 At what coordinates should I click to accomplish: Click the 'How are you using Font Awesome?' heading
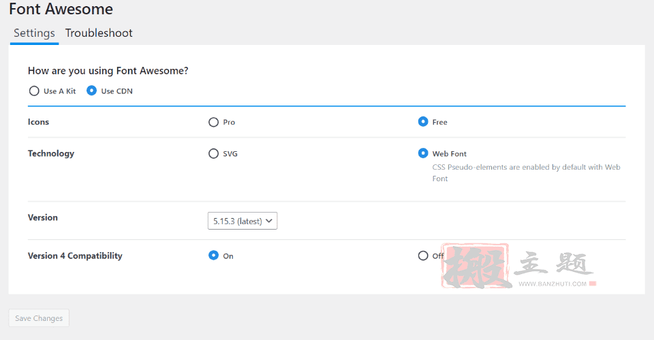(108, 71)
